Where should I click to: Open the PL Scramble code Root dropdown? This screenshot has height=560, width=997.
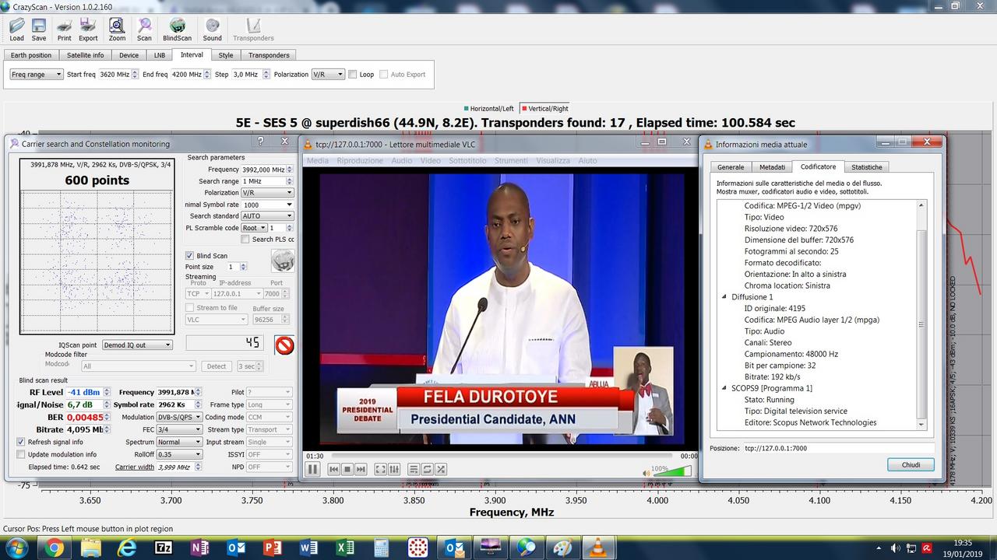(254, 228)
